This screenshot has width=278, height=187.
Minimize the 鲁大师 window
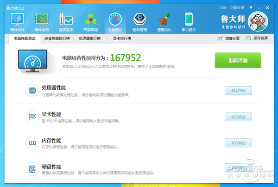click(259, 8)
